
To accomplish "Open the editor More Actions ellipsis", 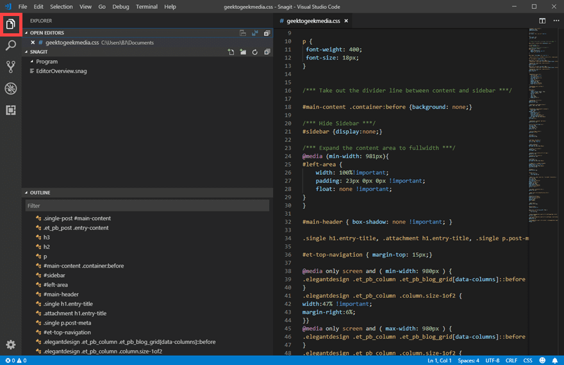I will coord(556,21).
